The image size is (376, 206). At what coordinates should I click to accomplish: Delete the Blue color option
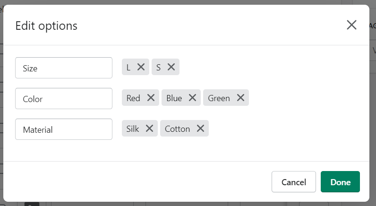pyautogui.click(x=192, y=98)
